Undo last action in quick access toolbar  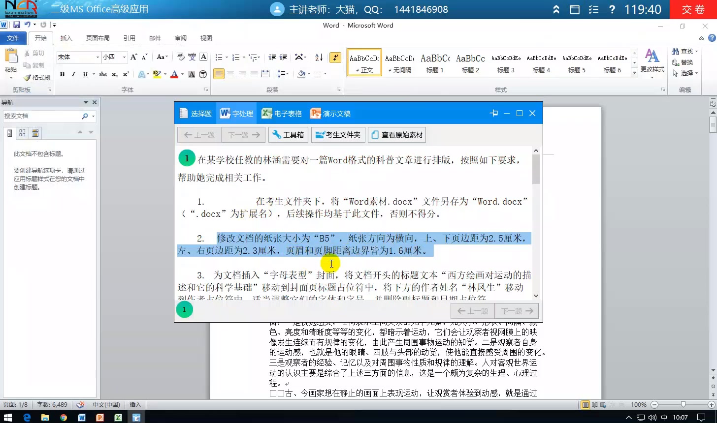coord(27,25)
